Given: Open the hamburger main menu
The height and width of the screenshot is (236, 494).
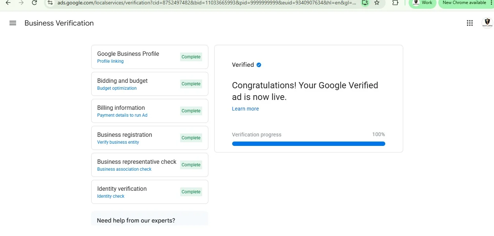Looking at the screenshot, I should point(13,23).
